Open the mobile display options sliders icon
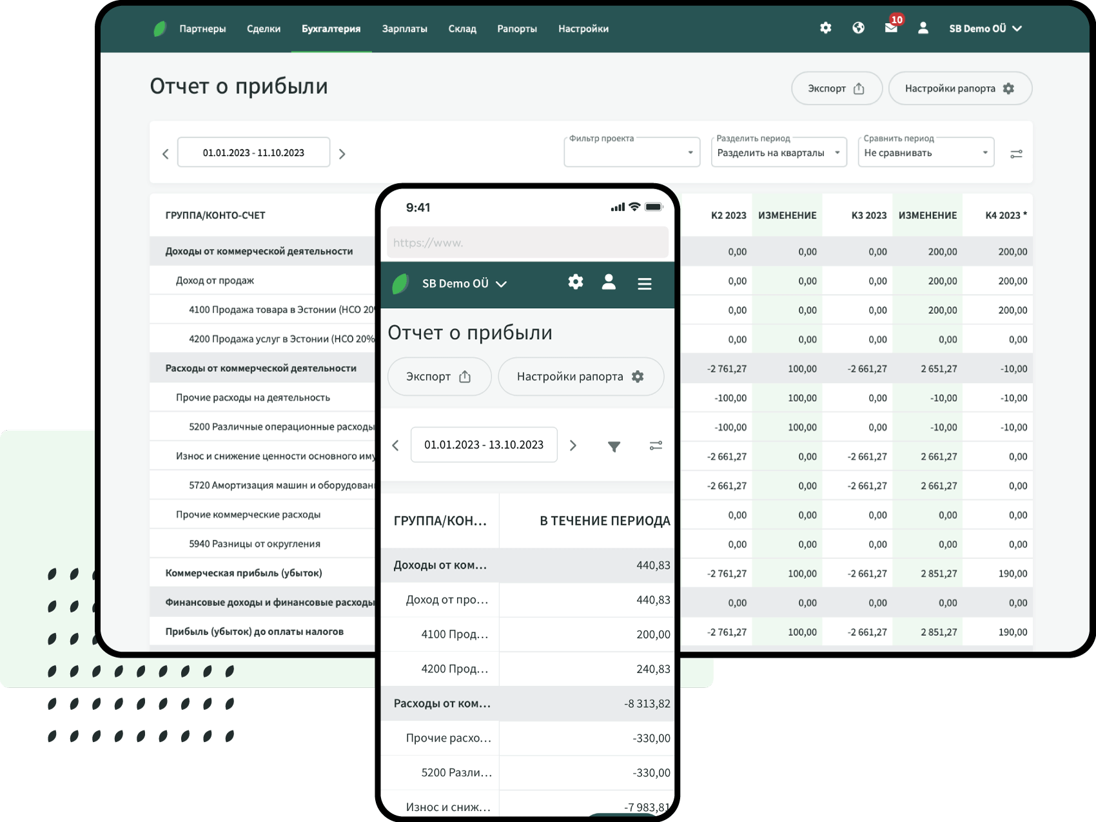 coord(656,445)
